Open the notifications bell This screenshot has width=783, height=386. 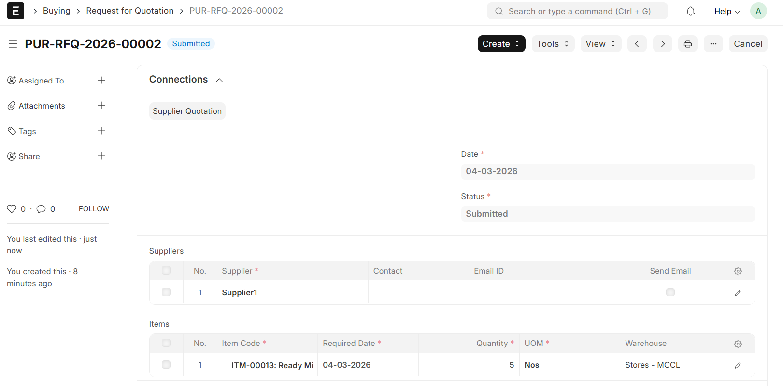691,11
